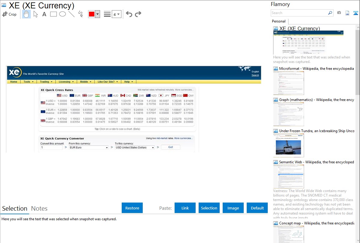Click the XE logo in the screenshot
The image size is (360, 243).
(x=15, y=73)
